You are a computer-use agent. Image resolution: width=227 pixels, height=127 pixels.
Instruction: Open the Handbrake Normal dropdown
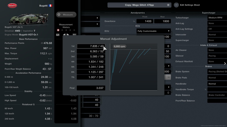click(x=217, y=84)
